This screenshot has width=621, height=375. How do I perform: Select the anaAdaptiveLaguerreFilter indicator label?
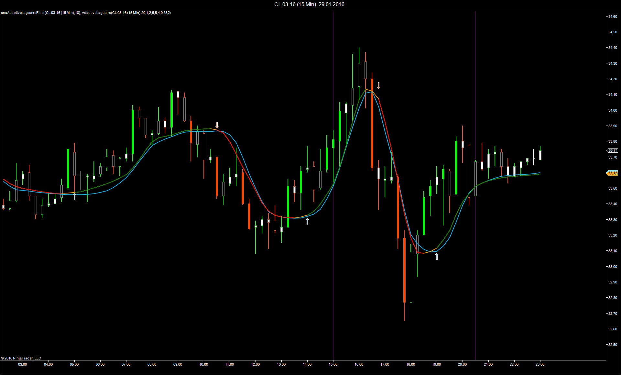pyautogui.click(x=40, y=13)
